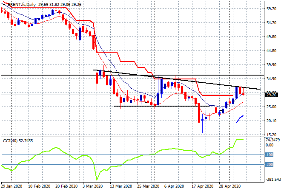Click the current price tag 29.26
The image size is (281, 191).
pos(271,95)
